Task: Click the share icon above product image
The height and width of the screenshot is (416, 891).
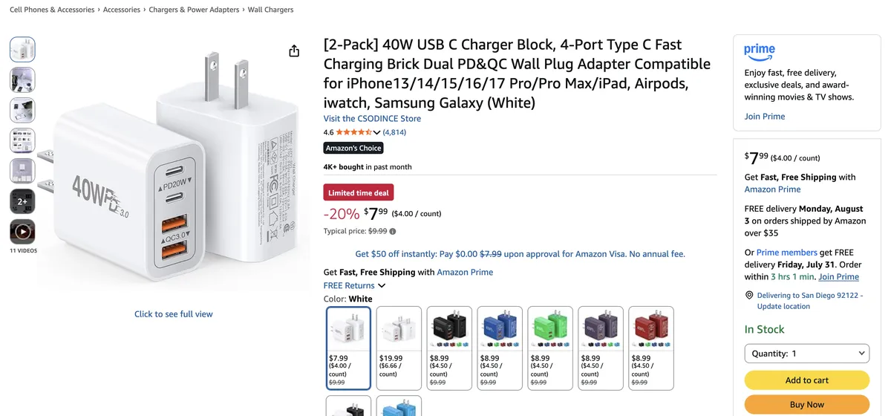Action: pyautogui.click(x=294, y=51)
